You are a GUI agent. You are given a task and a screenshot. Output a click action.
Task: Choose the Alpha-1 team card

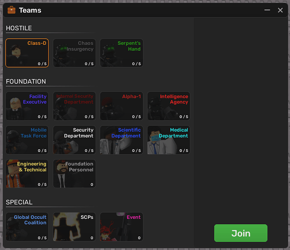pyautogui.click(x=121, y=106)
